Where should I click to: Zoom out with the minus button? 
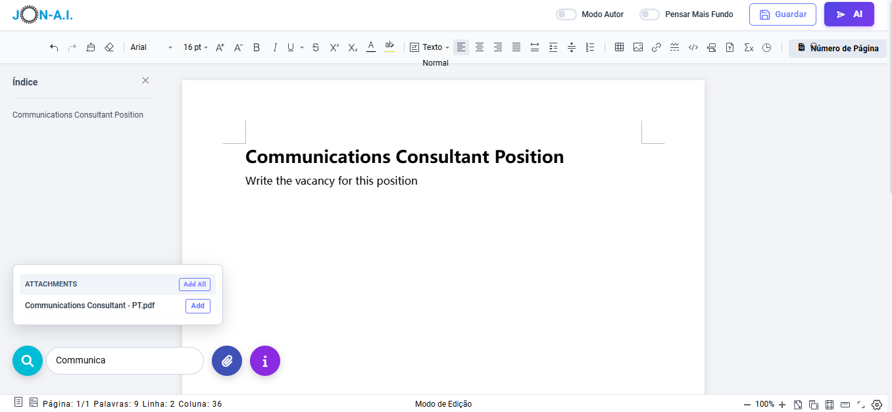tap(747, 405)
